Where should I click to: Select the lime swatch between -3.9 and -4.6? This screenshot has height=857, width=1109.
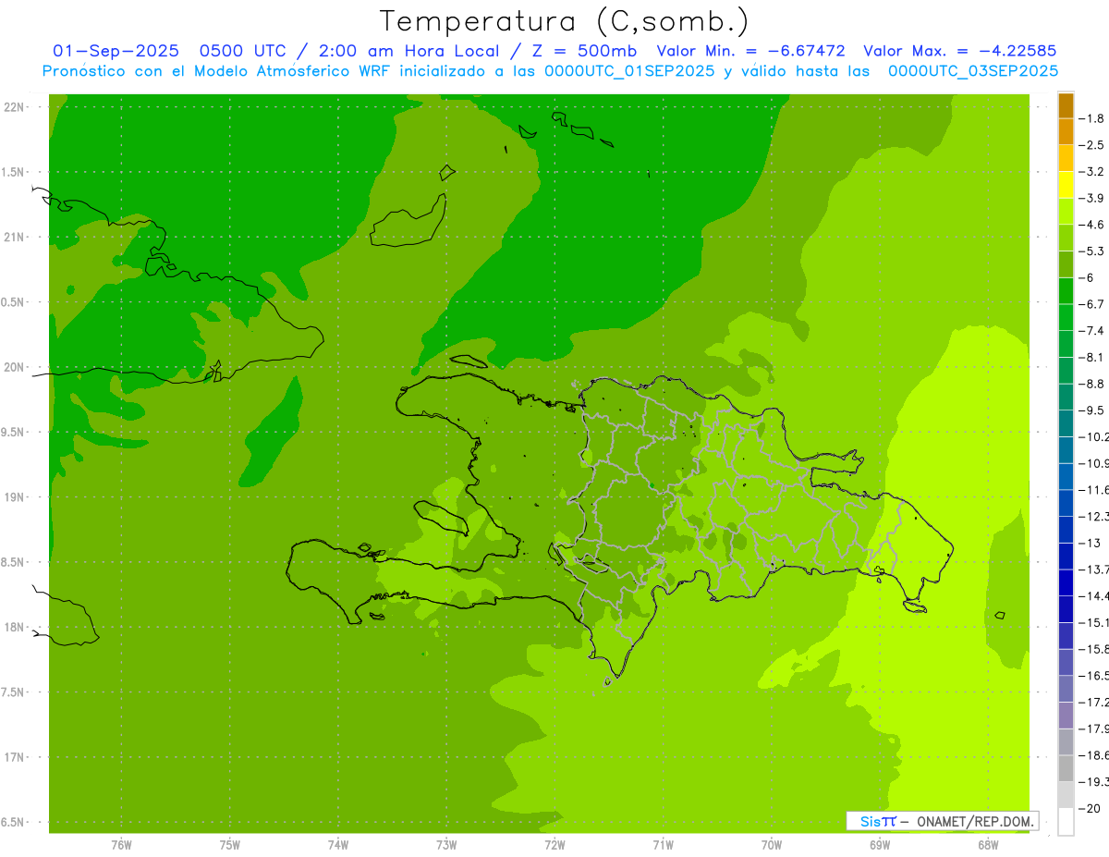1066,212
